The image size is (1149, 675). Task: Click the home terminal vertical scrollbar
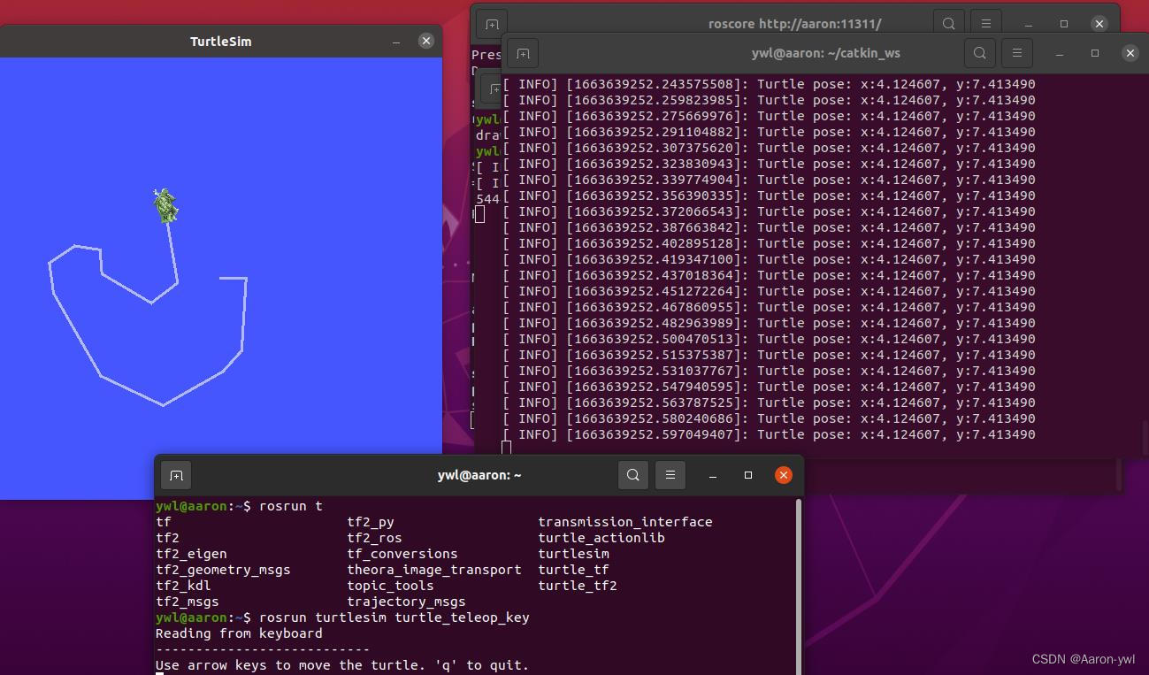[x=800, y=587]
